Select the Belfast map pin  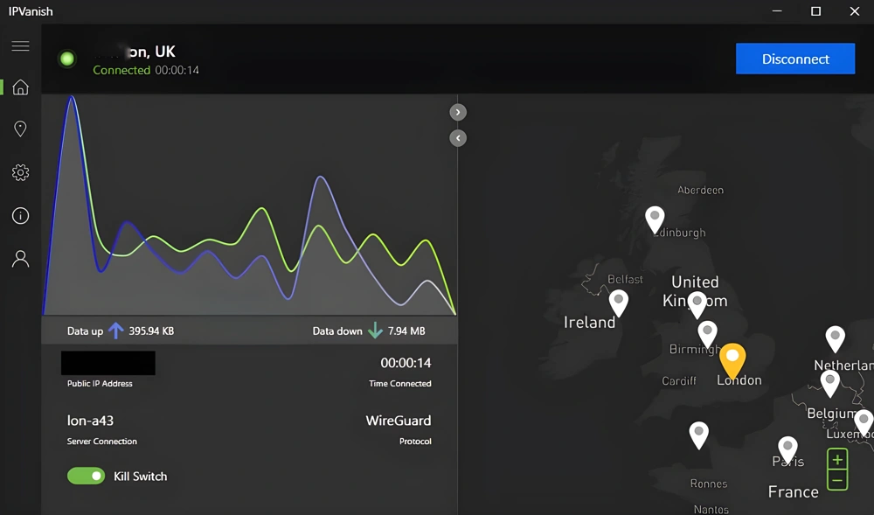point(618,303)
